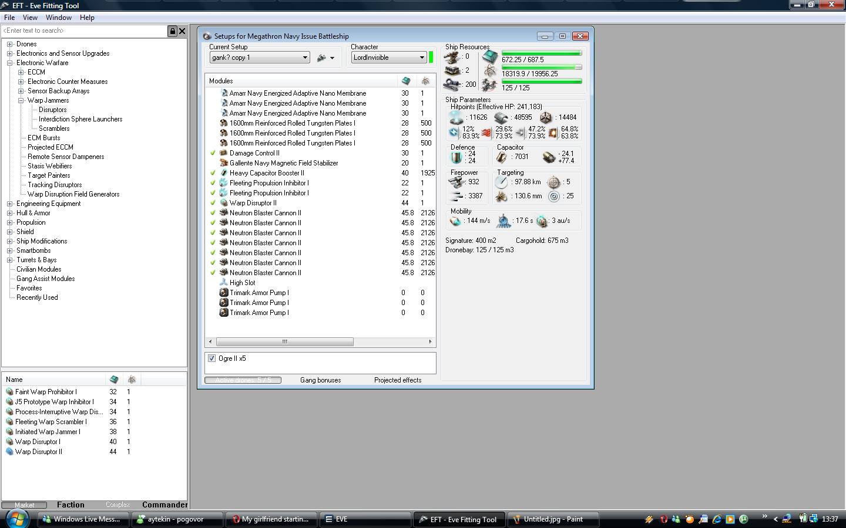Screen dimensions: 846x528
Task: Click the ship icon button next to Current Setup
Action: [321, 57]
